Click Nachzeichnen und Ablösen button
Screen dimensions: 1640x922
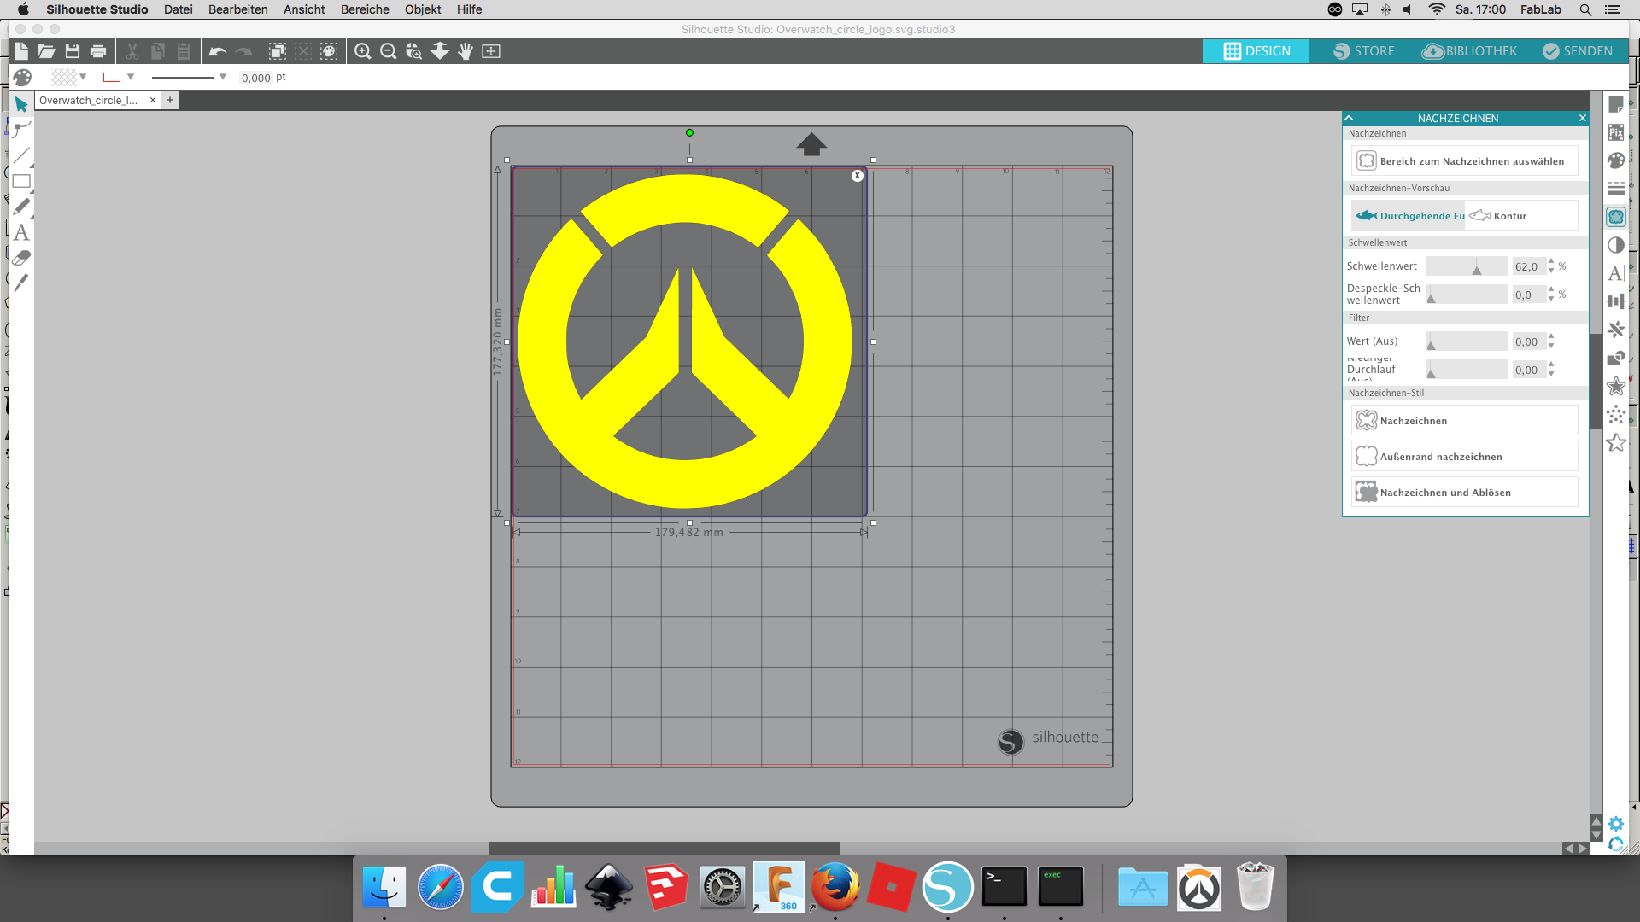coord(1465,493)
